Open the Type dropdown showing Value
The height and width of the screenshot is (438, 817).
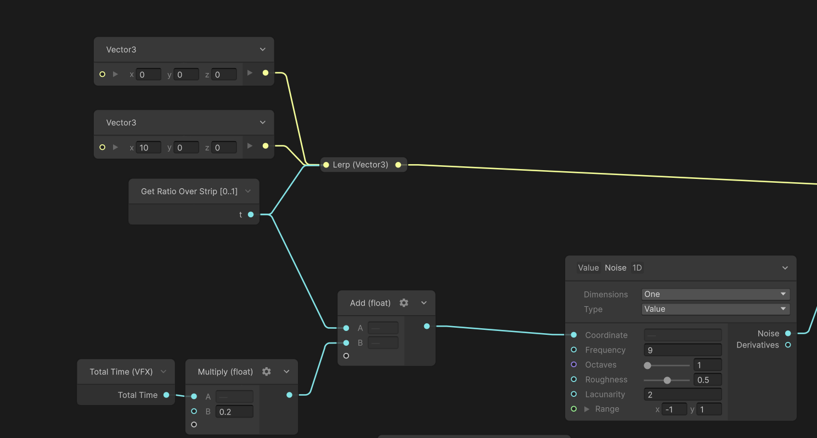tap(715, 308)
